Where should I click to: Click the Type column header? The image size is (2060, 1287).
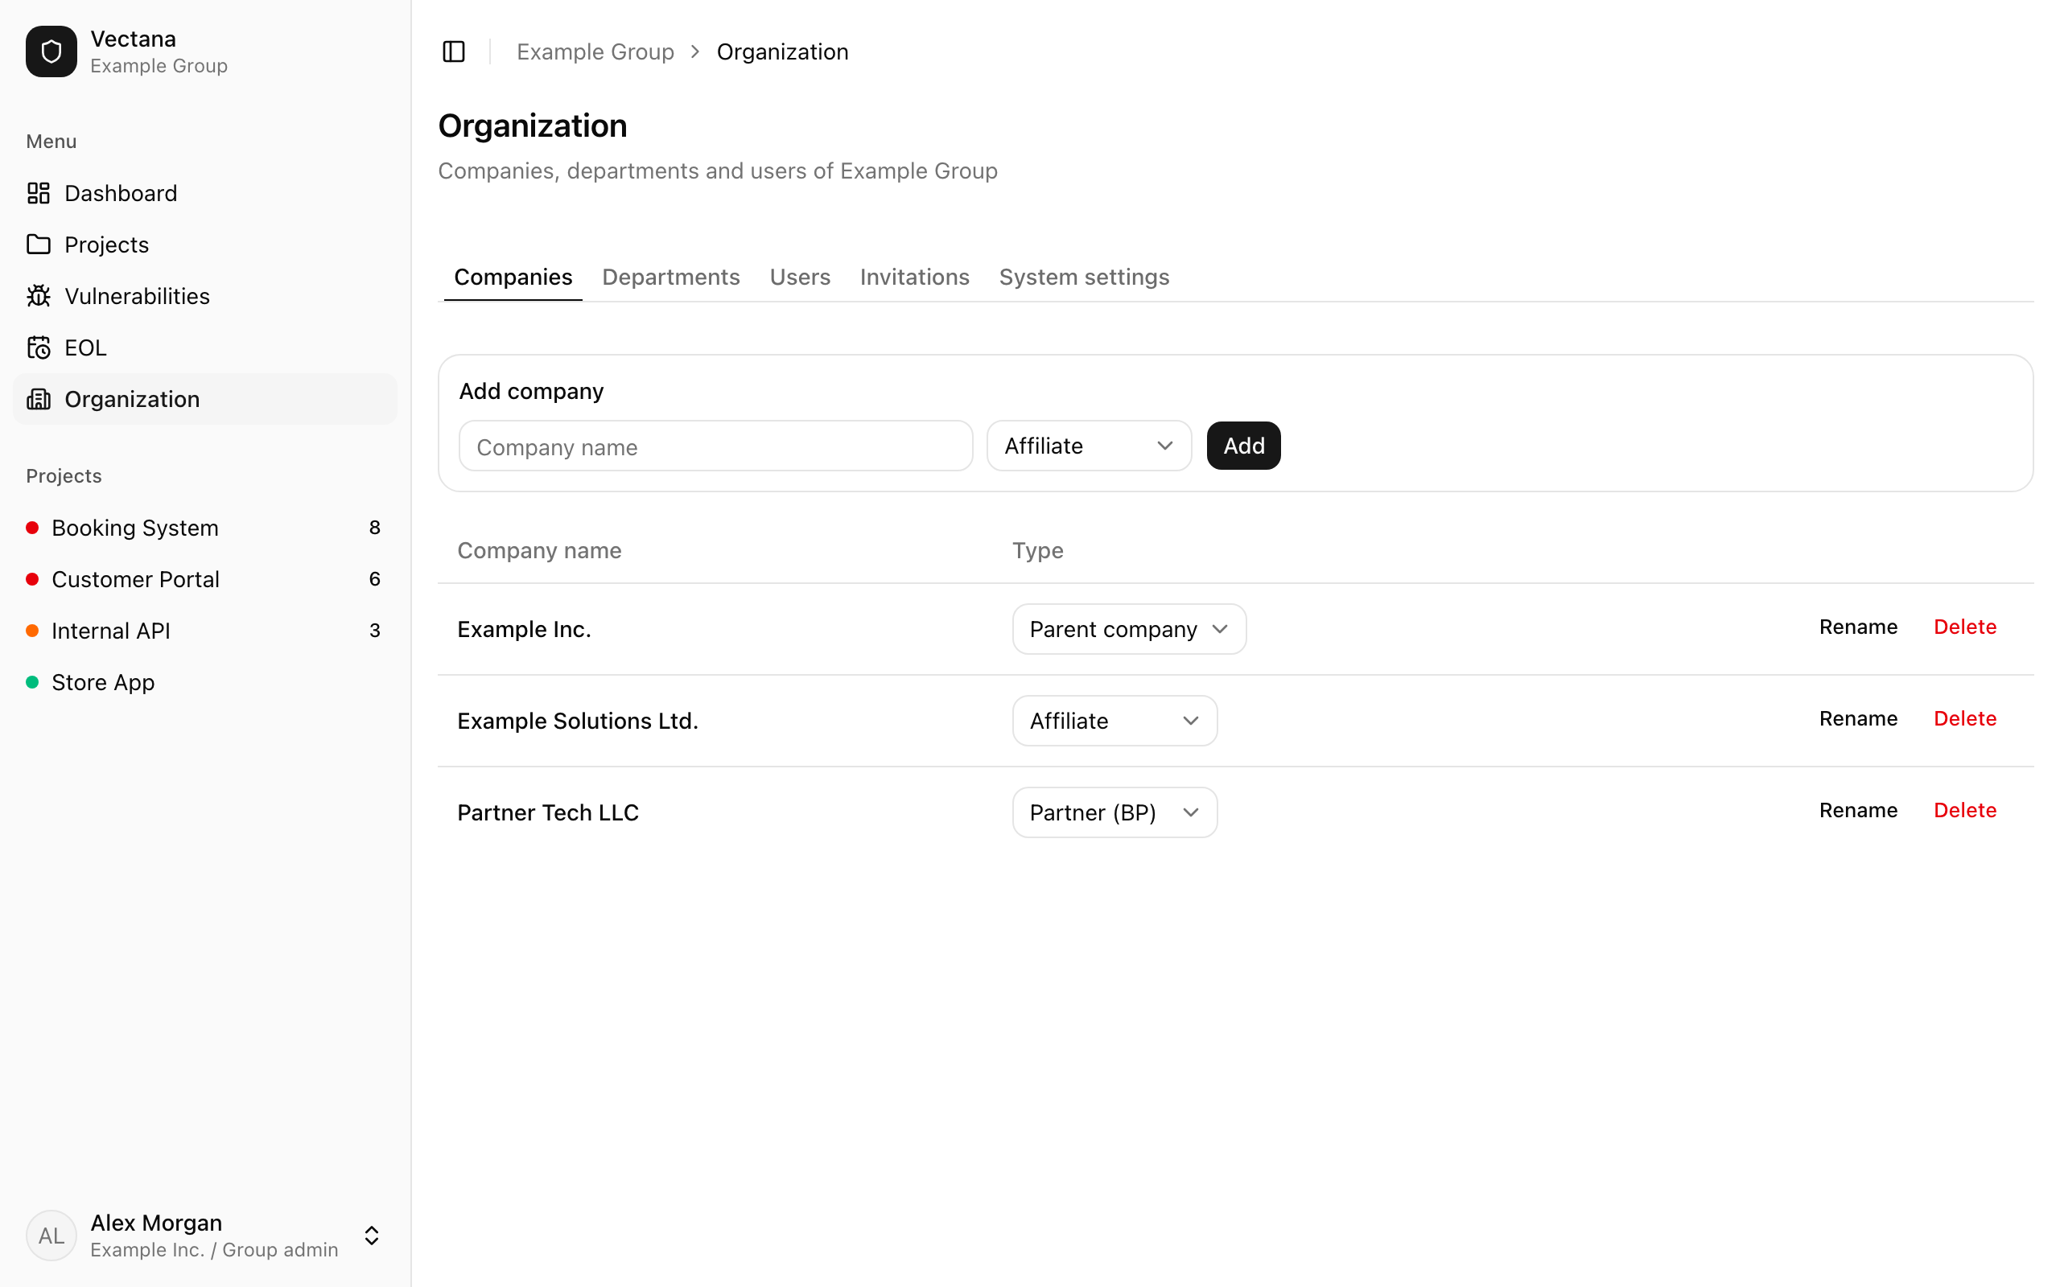[1036, 551]
